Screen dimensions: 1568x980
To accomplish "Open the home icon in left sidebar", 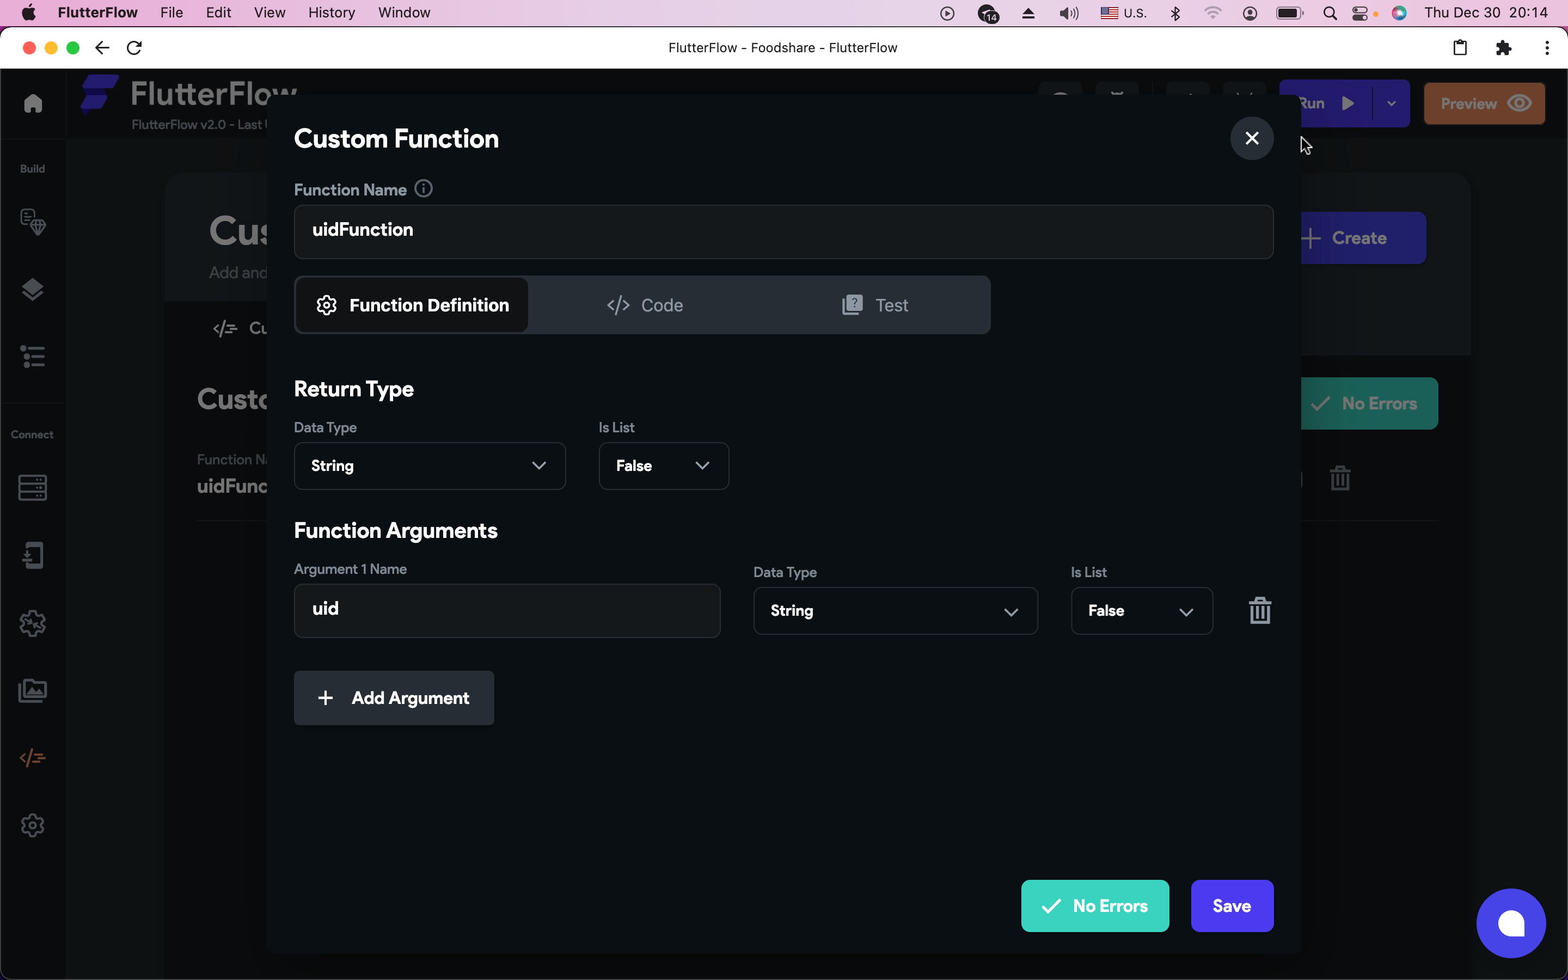I will pyautogui.click(x=33, y=103).
